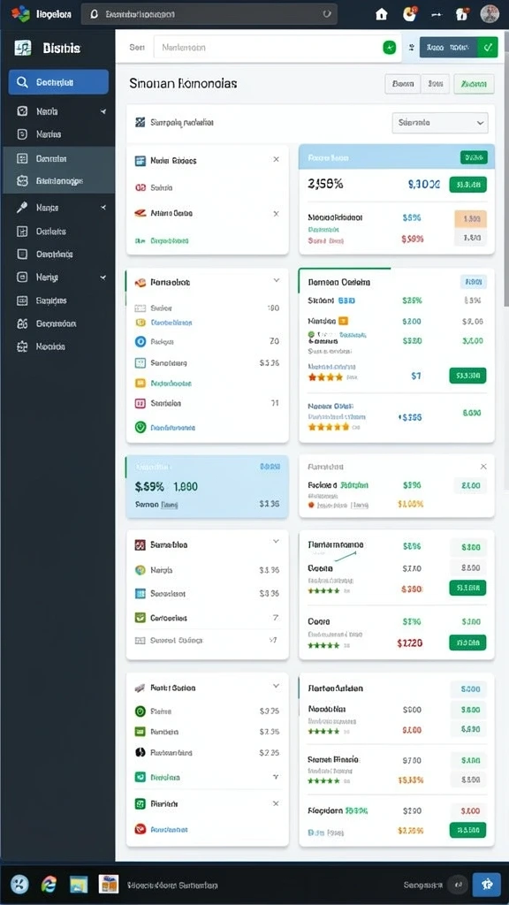Screen dimensions: 509x905
Task: Collapse the second left card using its header chevron
Action: click(x=276, y=280)
